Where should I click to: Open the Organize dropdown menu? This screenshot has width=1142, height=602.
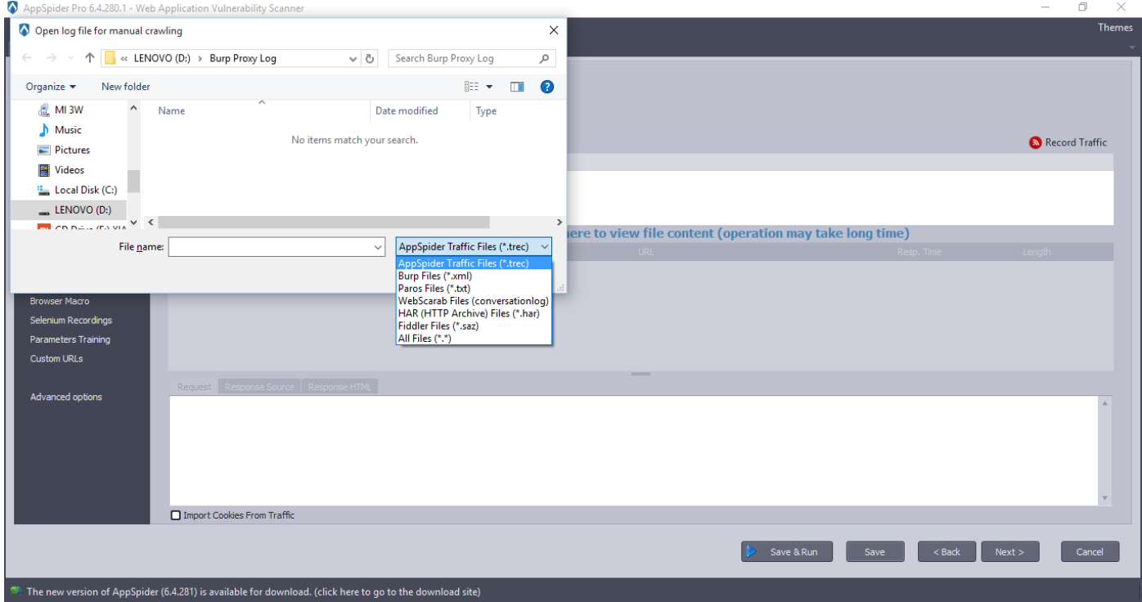click(x=51, y=87)
